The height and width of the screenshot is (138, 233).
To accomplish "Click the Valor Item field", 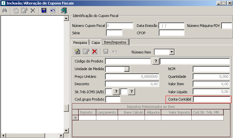I will tap(211, 84).
